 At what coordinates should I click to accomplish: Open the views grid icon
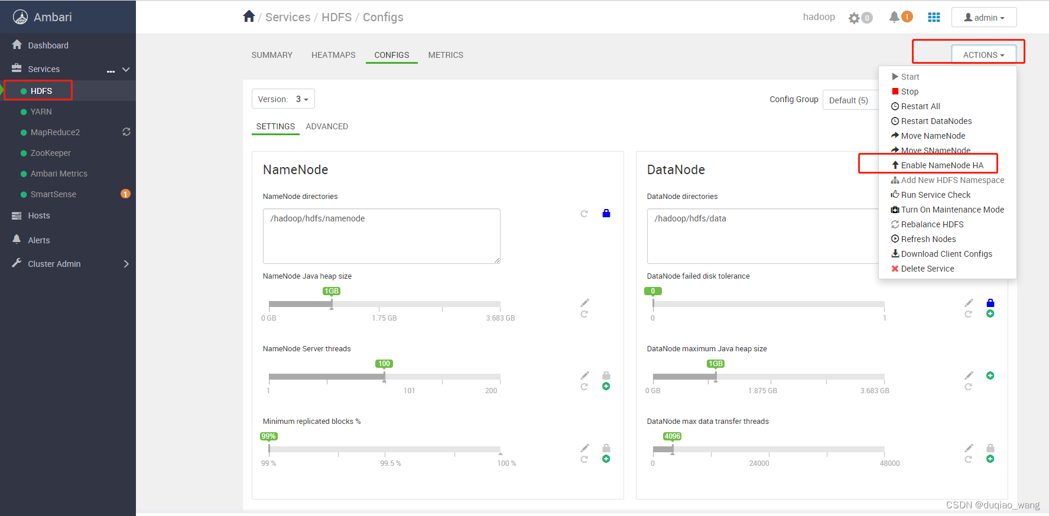(x=934, y=17)
